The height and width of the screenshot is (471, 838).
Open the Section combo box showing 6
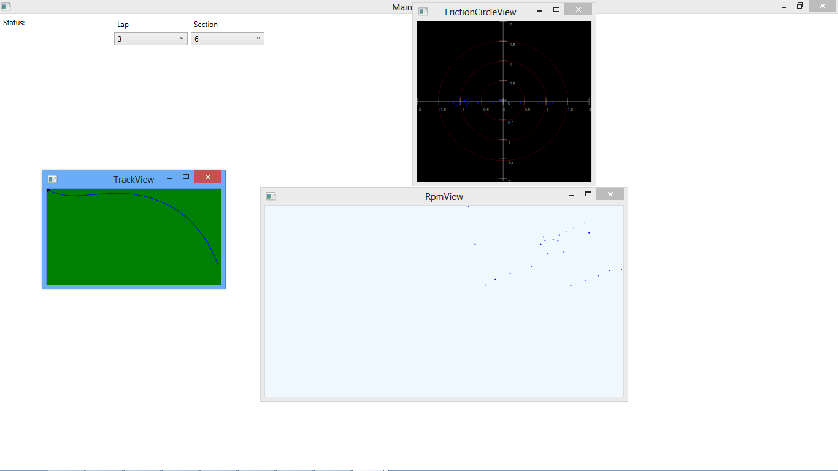[x=228, y=39]
